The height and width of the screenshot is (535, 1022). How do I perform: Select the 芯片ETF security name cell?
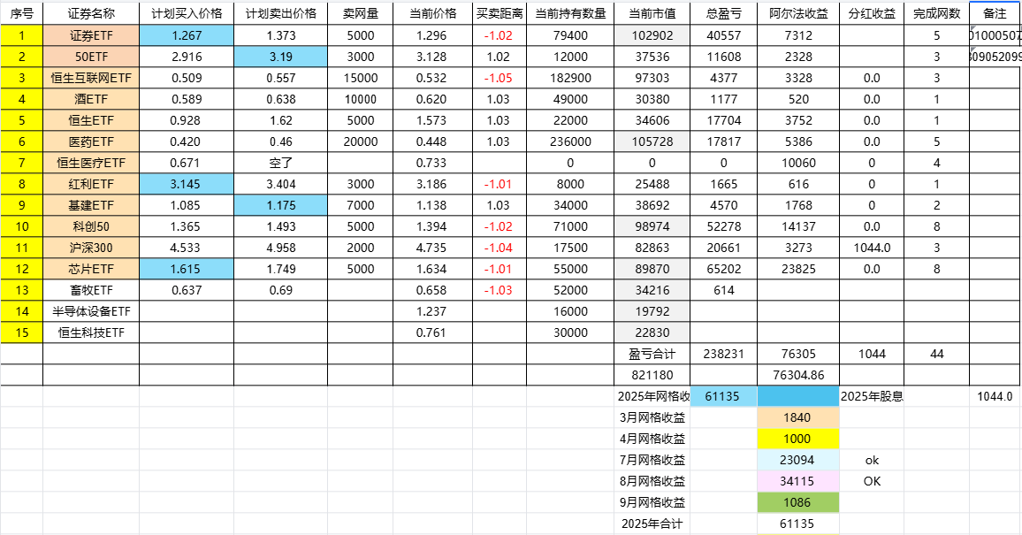tap(91, 269)
